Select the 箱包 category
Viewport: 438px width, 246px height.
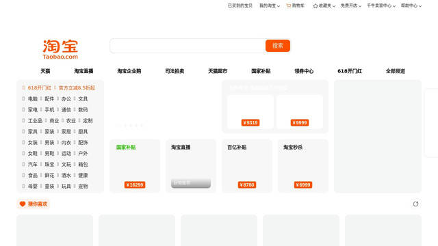click(x=83, y=164)
